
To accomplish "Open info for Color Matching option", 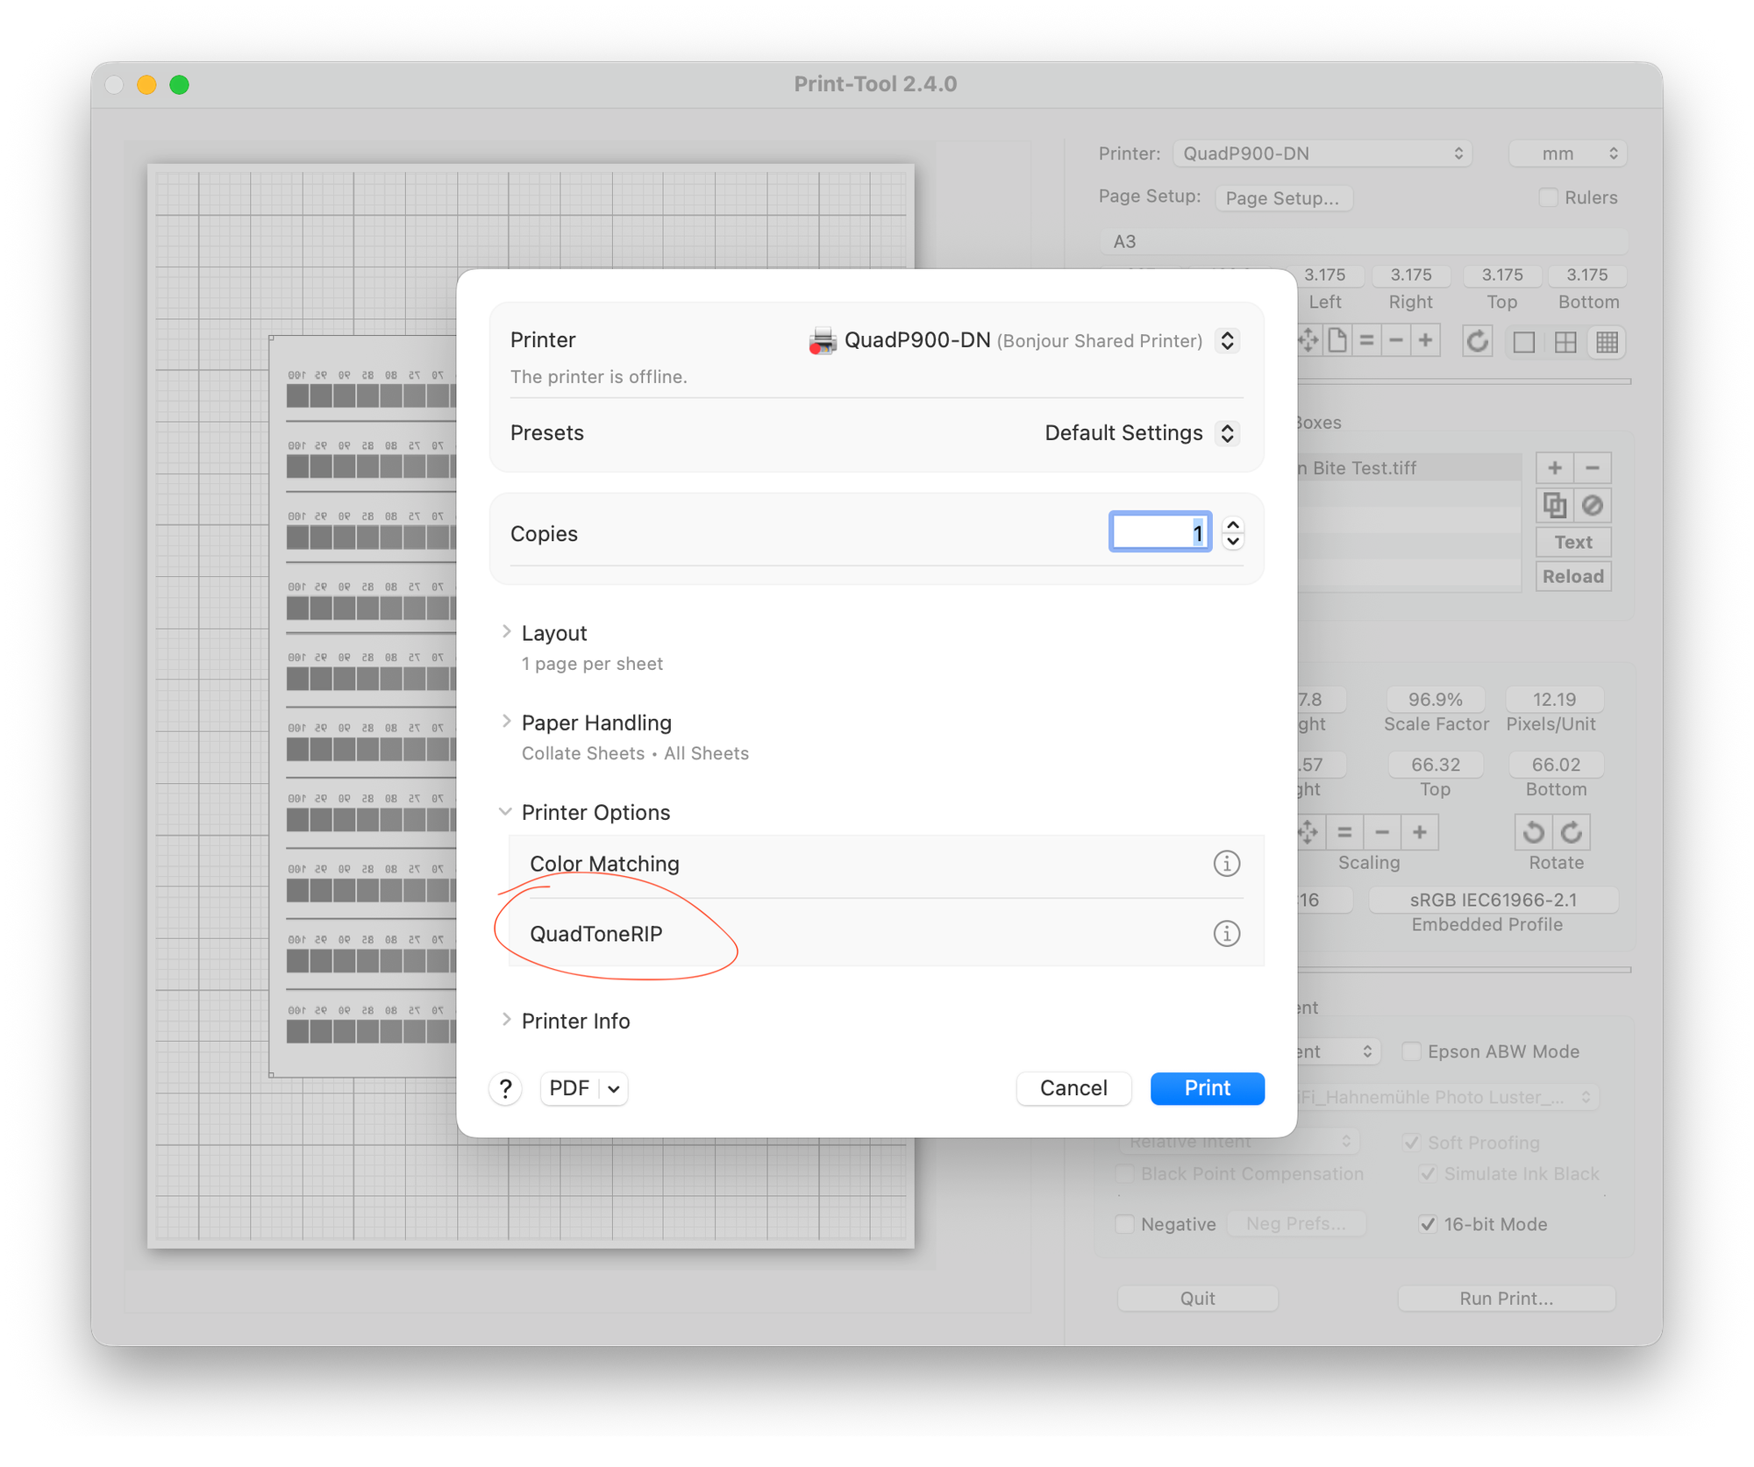I will point(1226,864).
